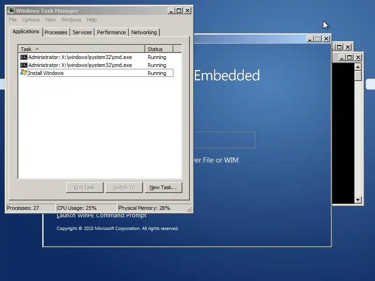Select the first Administrator cmd.exe task
375x281 pixels.
click(x=97, y=57)
